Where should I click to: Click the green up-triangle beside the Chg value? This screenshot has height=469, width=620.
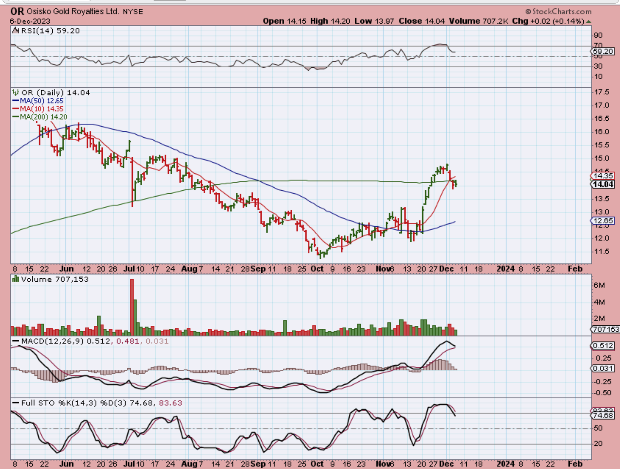tap(589, 21)
